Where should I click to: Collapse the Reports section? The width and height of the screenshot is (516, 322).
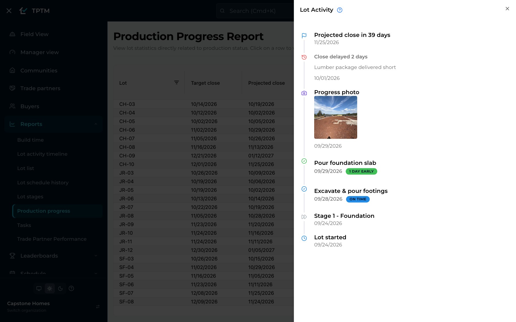(x=53, y=124)
